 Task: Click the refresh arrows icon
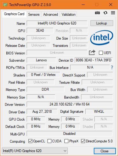tap(105, 13)
